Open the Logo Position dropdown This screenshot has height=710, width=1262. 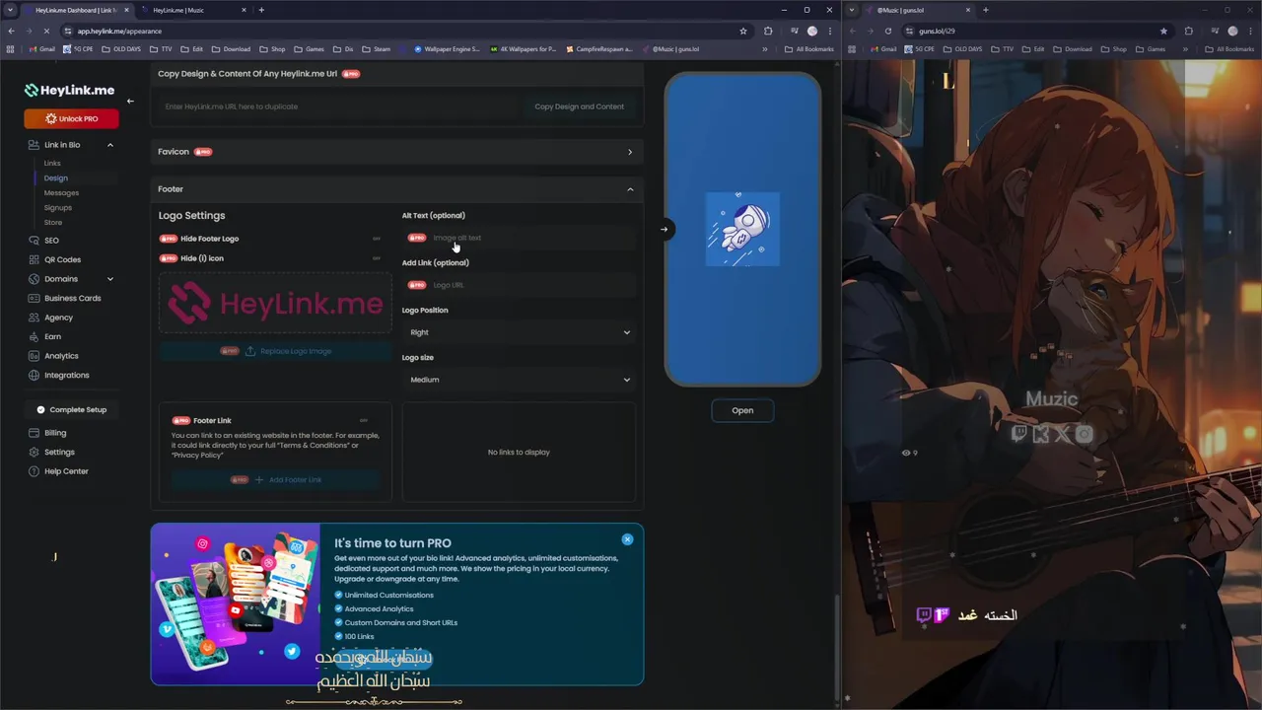519,332
